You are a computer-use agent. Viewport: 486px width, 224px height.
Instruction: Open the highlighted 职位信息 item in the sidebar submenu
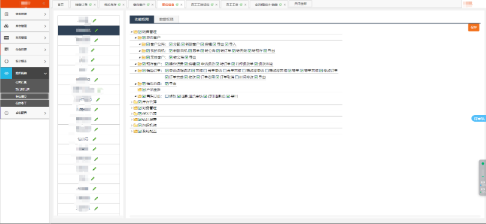[x=24, y=96]
